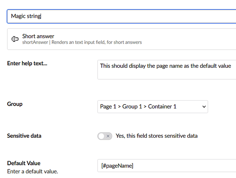
Task: Click the word 'Magic' in the name field
Action: 18,16
